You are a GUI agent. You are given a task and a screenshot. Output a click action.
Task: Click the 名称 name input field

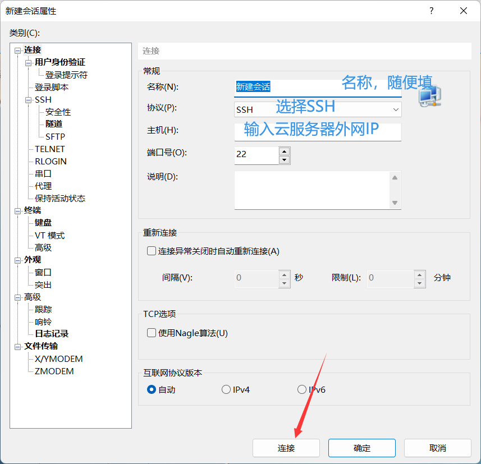click(x=318, y=88)
